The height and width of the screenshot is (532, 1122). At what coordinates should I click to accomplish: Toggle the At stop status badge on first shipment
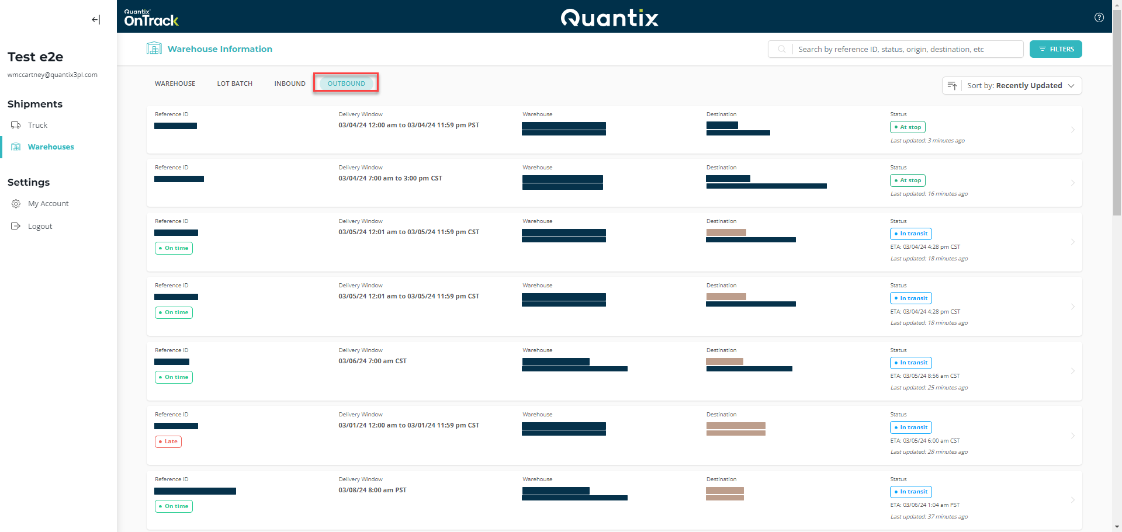pyautogui.click(x=907, y=127)
